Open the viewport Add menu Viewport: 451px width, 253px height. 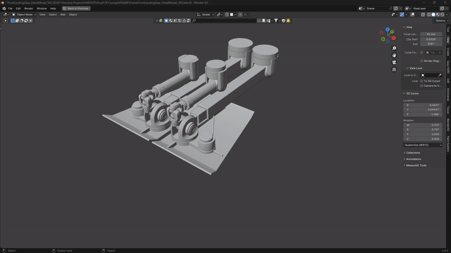click(x=63, y=15)
